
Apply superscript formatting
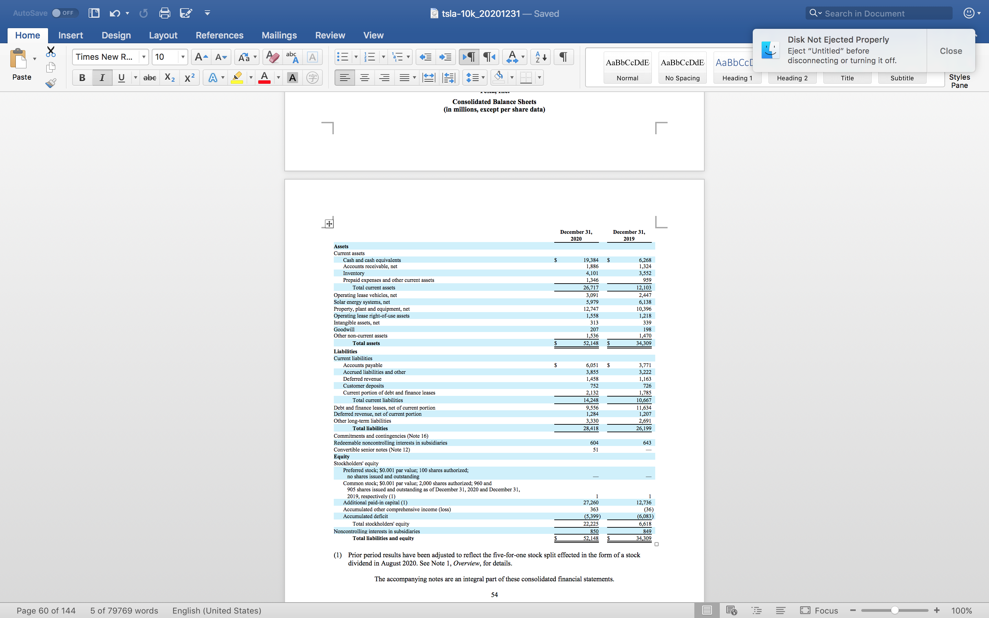coord(189,78)
